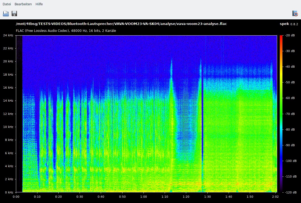Click the save floppy disk icon
301x203 pixels.
tap(14, 14)
